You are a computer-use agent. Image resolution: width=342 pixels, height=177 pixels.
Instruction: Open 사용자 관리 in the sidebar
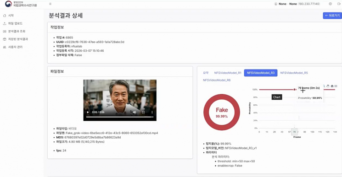pyautogui.click(x=15, y=47)
